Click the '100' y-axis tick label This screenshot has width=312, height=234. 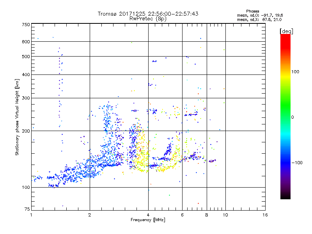point(26,188)
